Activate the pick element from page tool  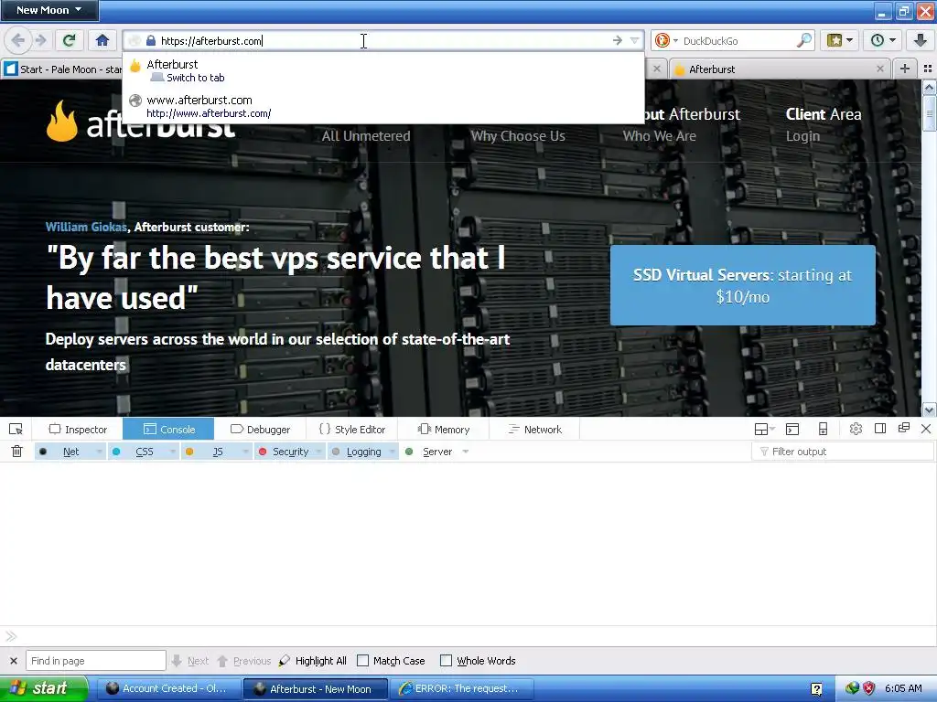[x=16, y=430]
